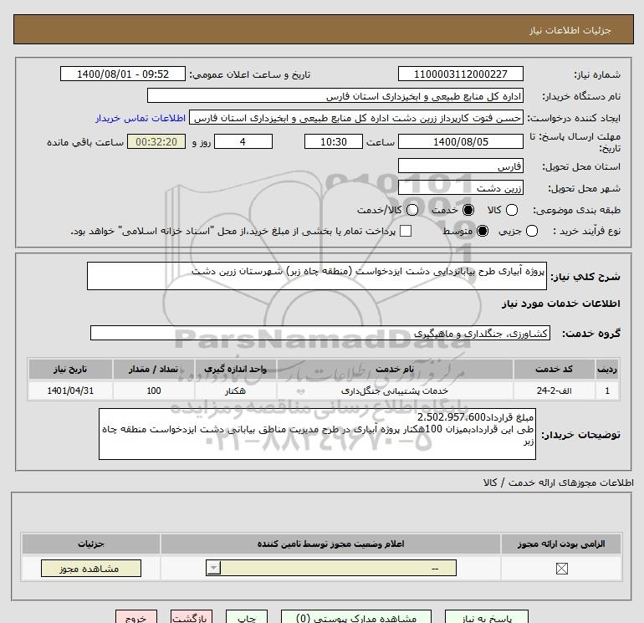Click the deadline time field 10:30
The width and height of the screenshot is (644, 623).
coord(334,141)
